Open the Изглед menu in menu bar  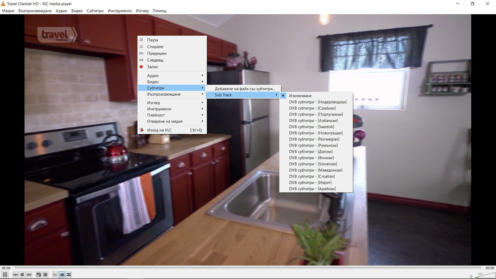point(142,11)
